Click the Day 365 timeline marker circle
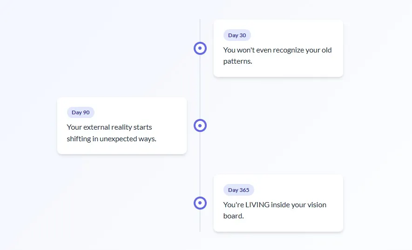 point(200,203)
